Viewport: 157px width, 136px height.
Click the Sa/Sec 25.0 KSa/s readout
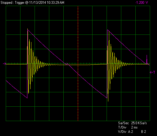(133, 123)
